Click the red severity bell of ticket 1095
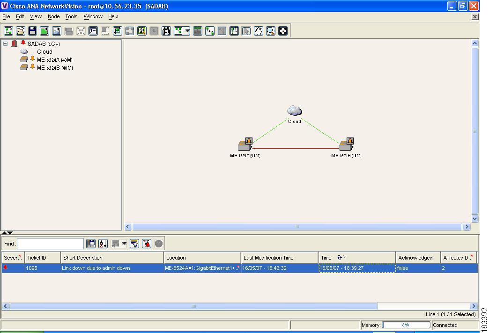 coord(5,267)
